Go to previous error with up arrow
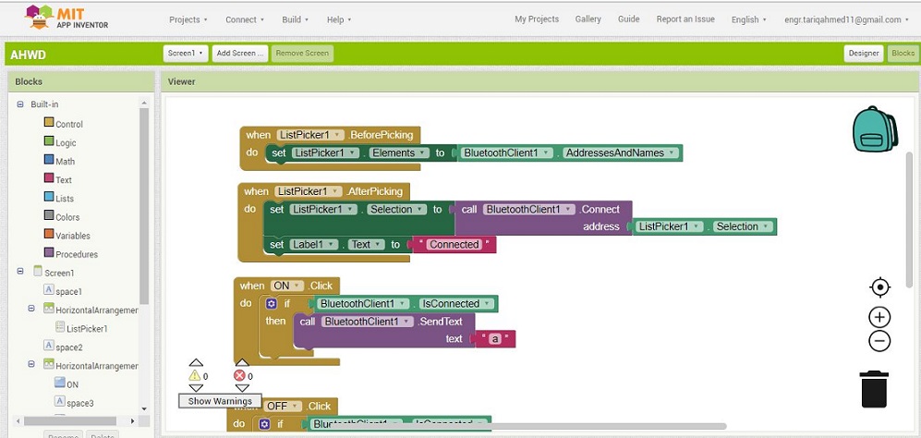 coord(242,362)
